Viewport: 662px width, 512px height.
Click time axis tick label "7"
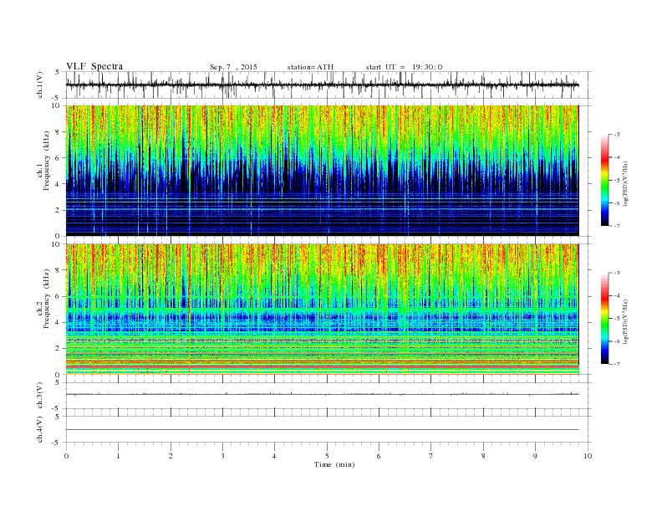[x=431, y=456]
